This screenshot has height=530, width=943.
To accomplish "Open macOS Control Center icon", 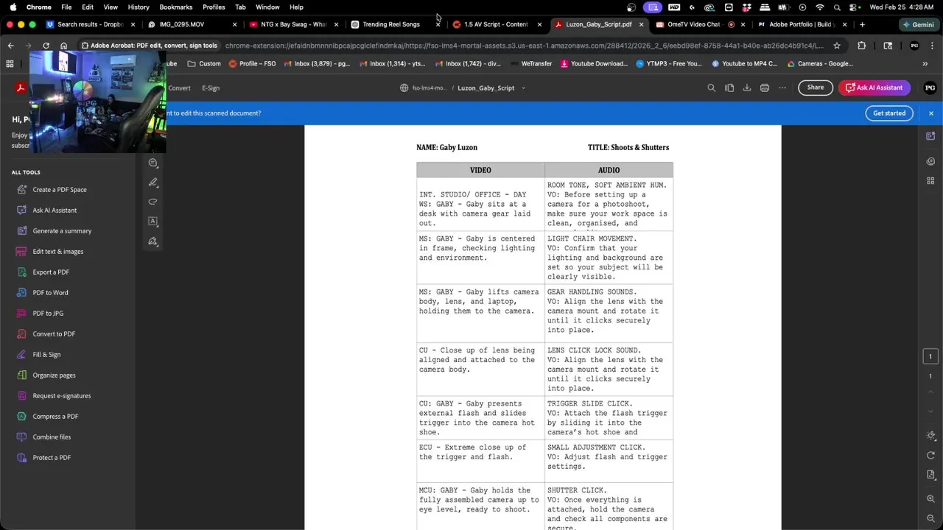I will (x=855, y=7).
